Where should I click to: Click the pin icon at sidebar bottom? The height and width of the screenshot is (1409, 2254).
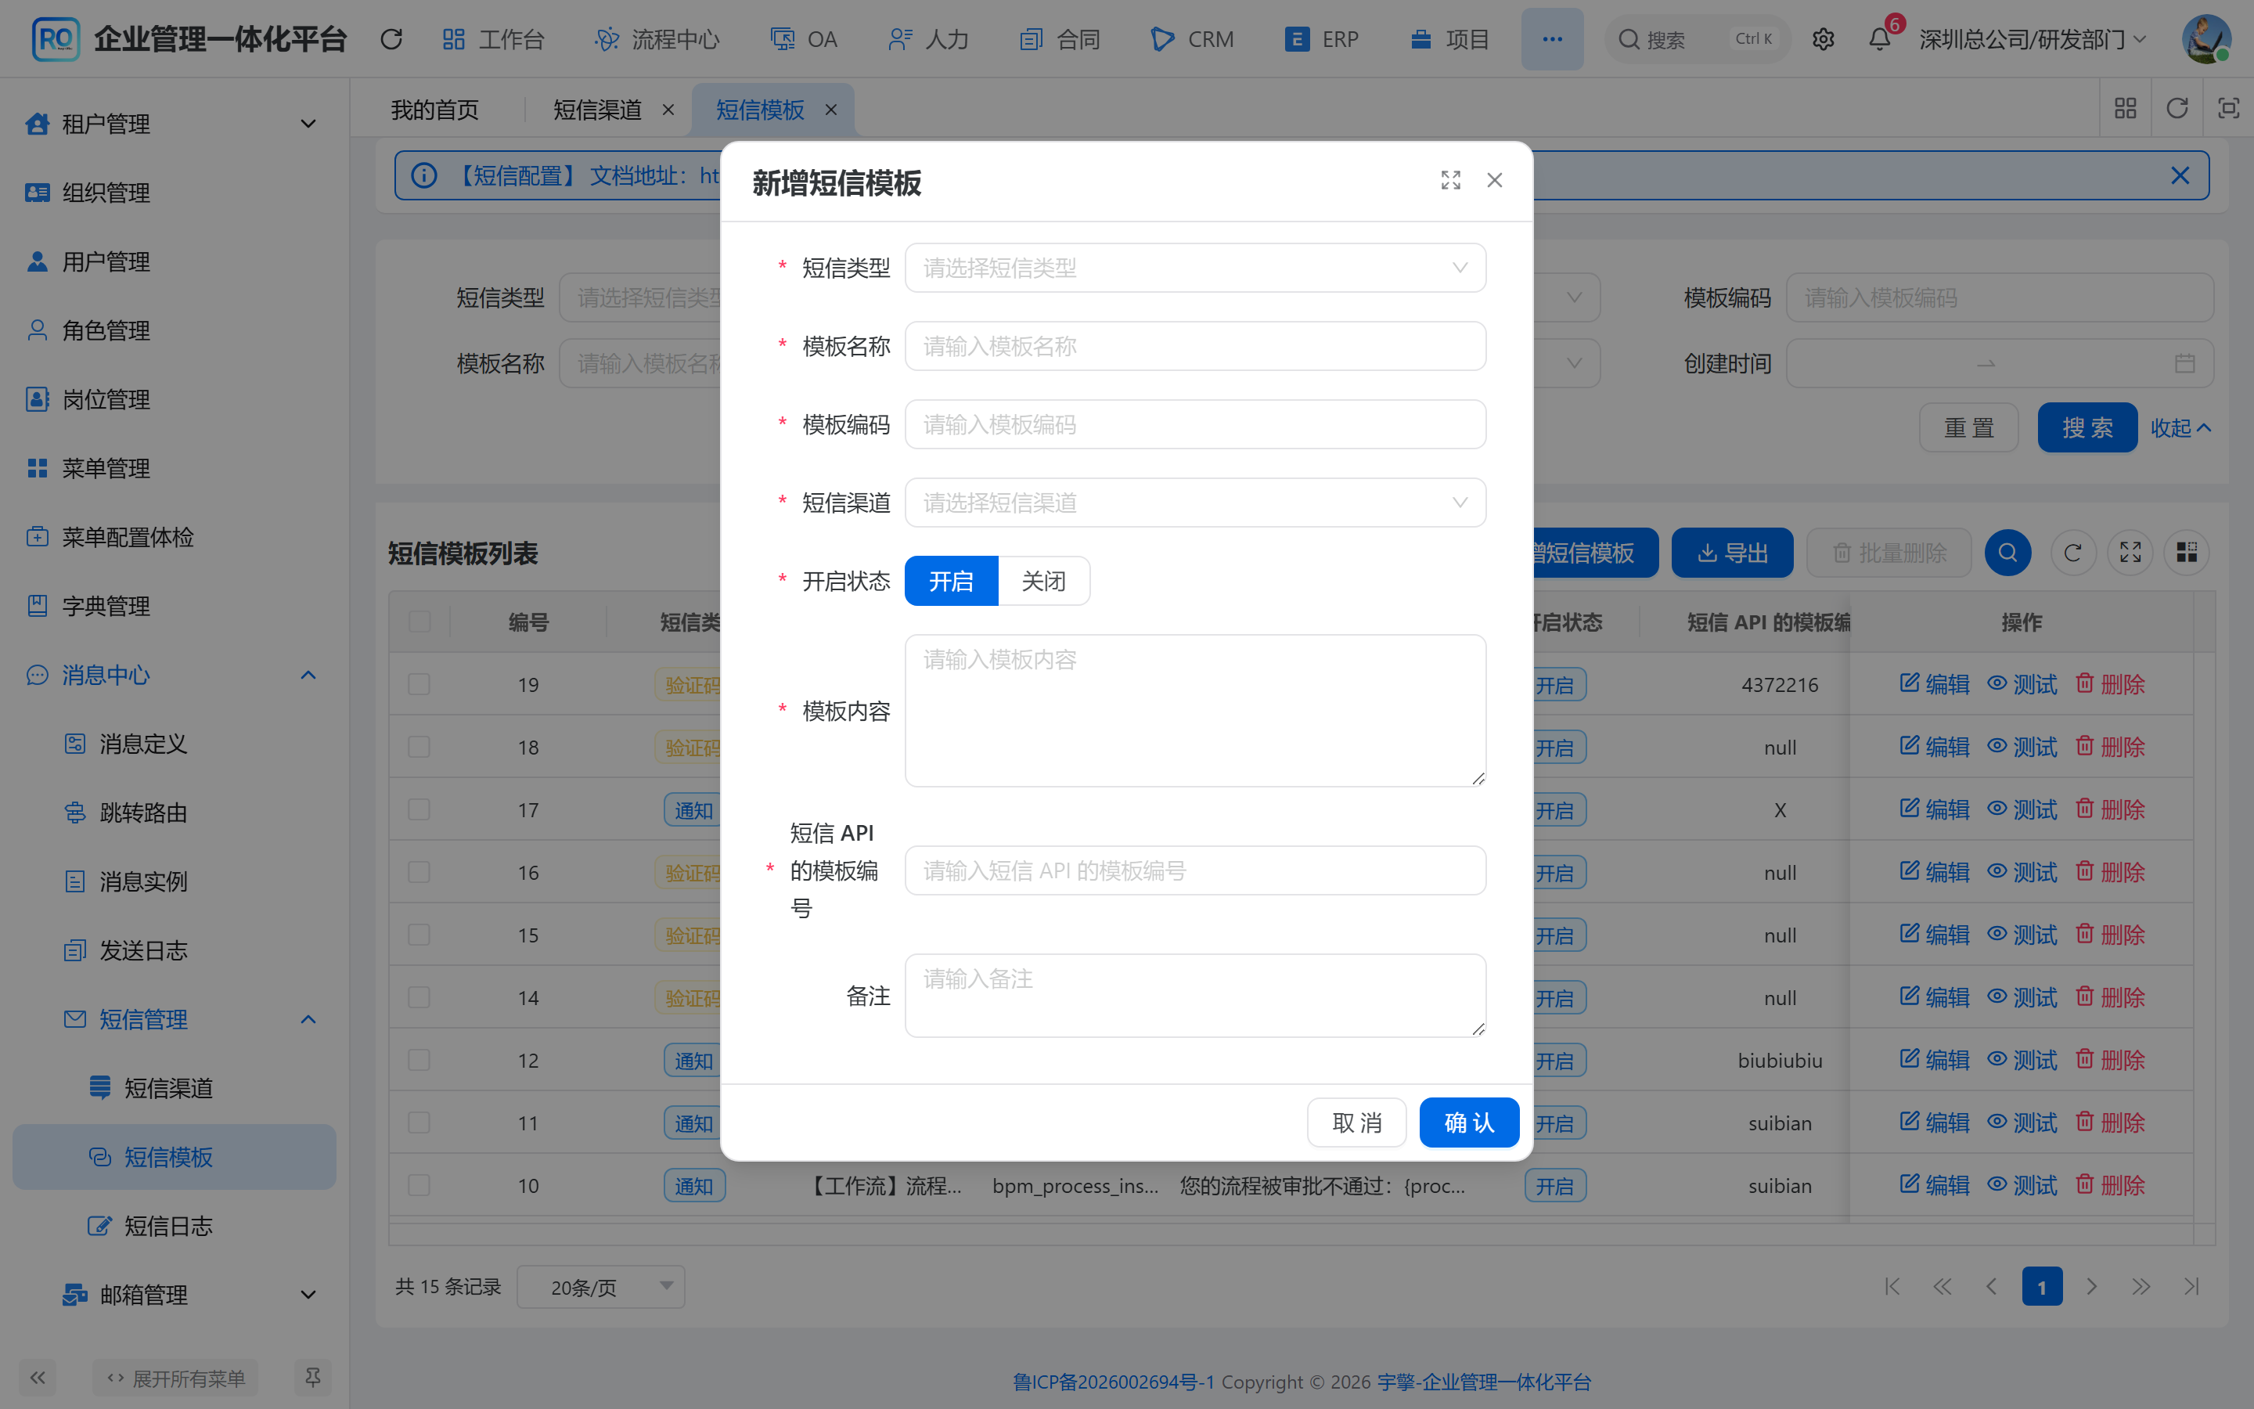[313, 1378]
